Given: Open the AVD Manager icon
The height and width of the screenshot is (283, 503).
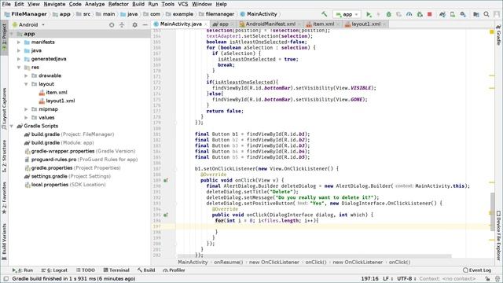Looking at the screenshot, I should (x=453, y=14).
